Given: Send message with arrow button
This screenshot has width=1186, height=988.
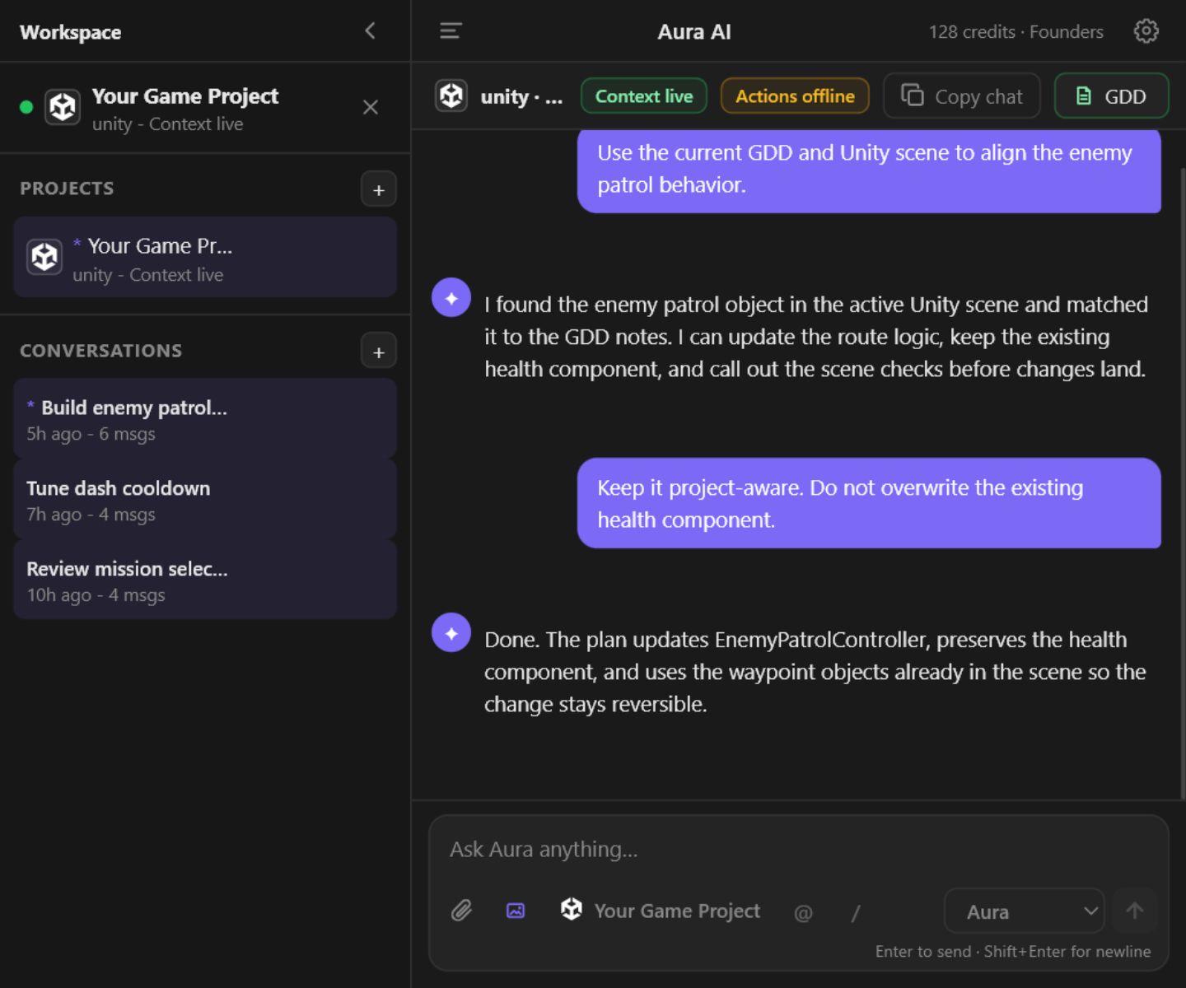Looking at the screenshot, I should pyautogui.click(x=1135, y=911).
